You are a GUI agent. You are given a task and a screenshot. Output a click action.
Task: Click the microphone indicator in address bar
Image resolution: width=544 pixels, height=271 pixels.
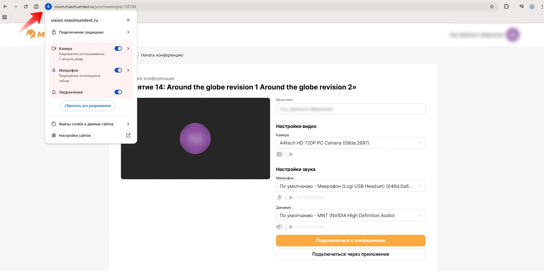(x=48, y=7)
